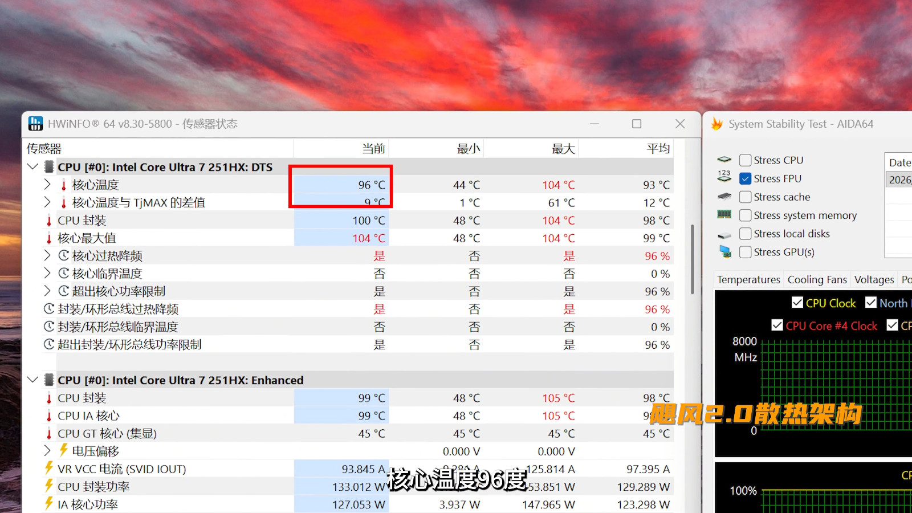Click the Date column header in AIDA64 log
This screenshot has width=912, height=513.
point(899,162)
